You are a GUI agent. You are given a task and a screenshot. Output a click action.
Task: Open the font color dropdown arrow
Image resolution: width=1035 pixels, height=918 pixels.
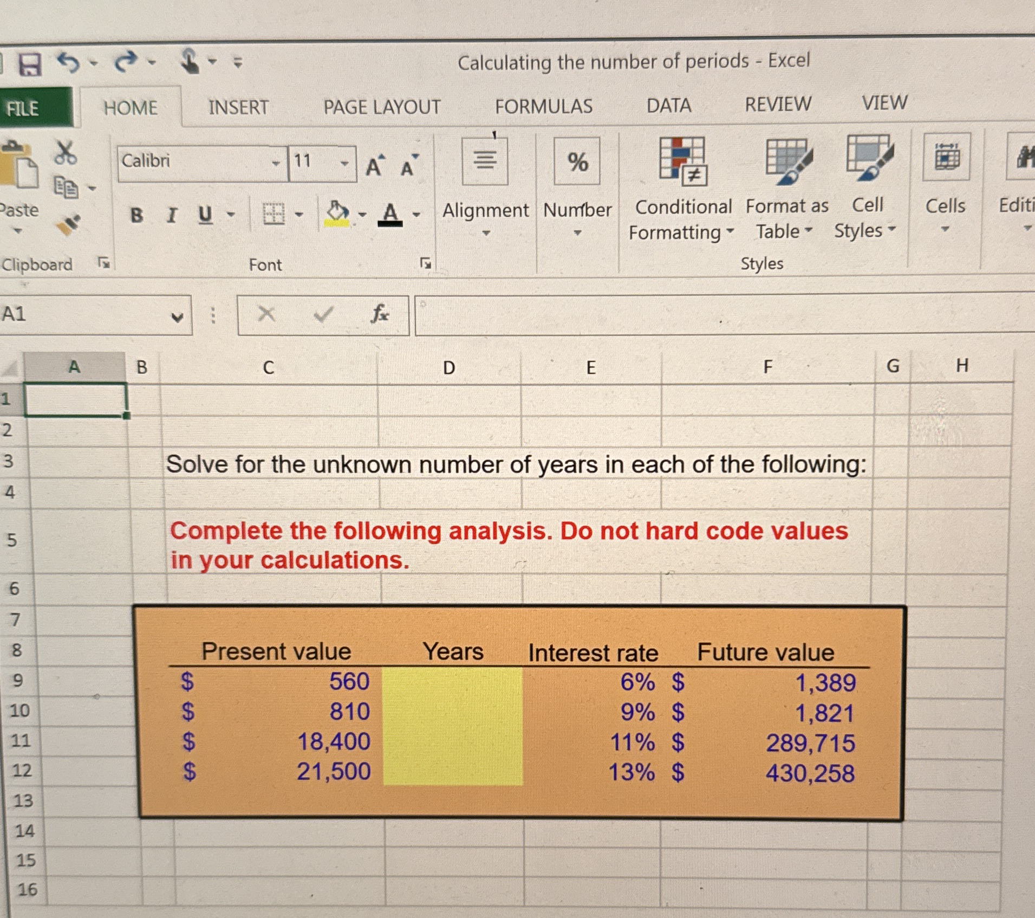[x=416, y=214]
